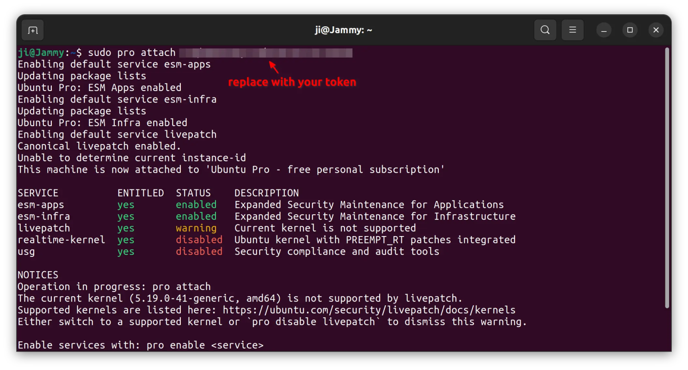This screenshot has width=688, height=370.
Task: Click 'Enabling default service esm-apps' line
Action: (x=114, y=64)
